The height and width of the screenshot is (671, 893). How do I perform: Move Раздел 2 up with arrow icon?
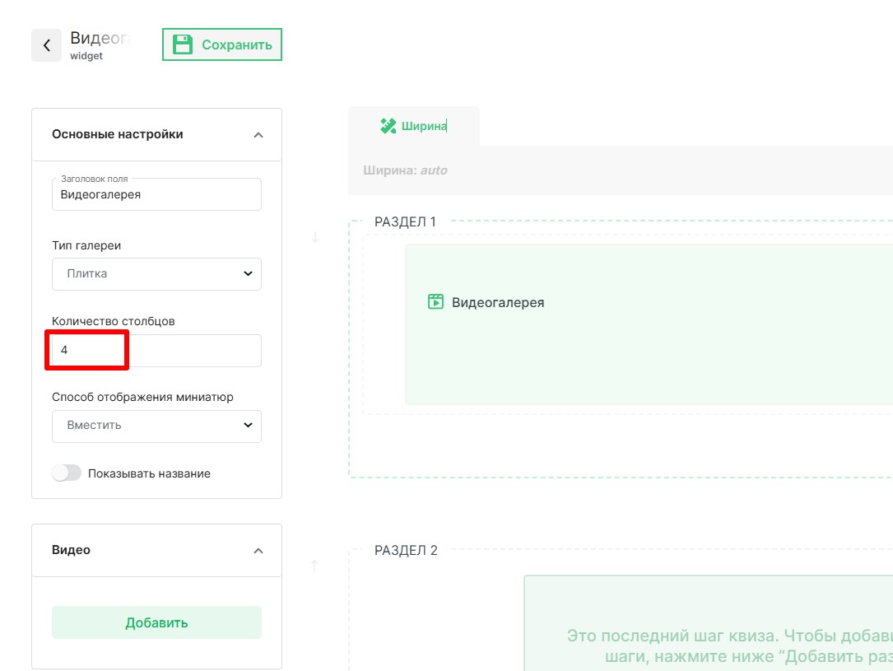click(x=315, y=566)
